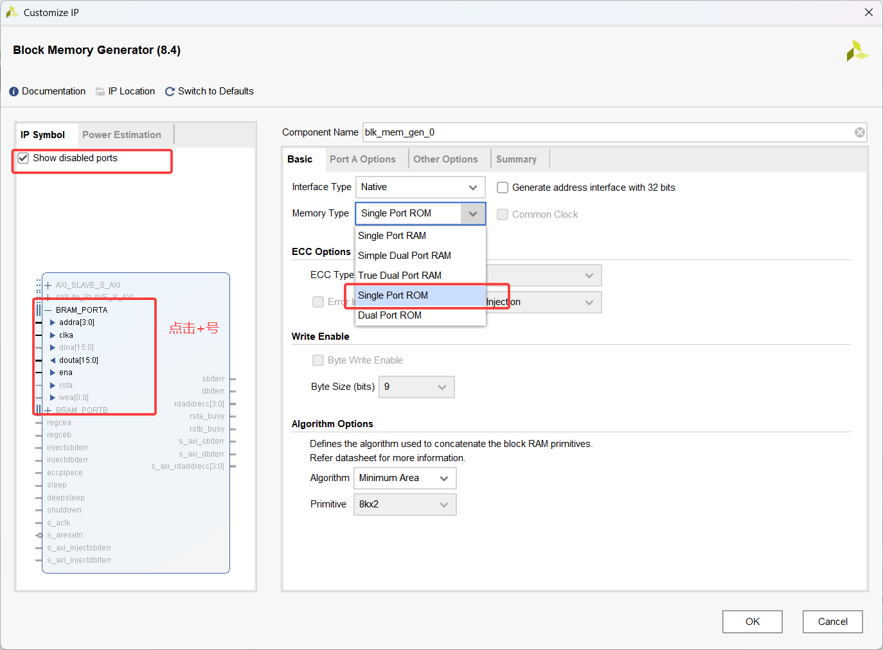Select the dina[15:0] port

(76, 347)
